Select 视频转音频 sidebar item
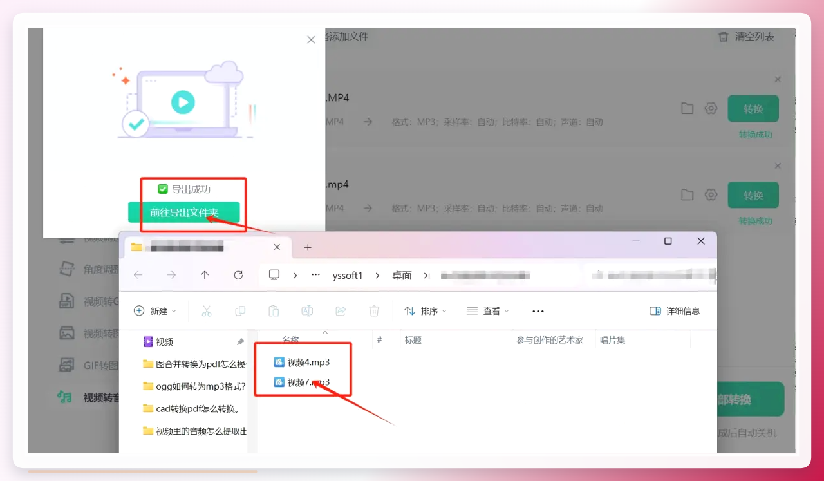 tap(88, 397)
